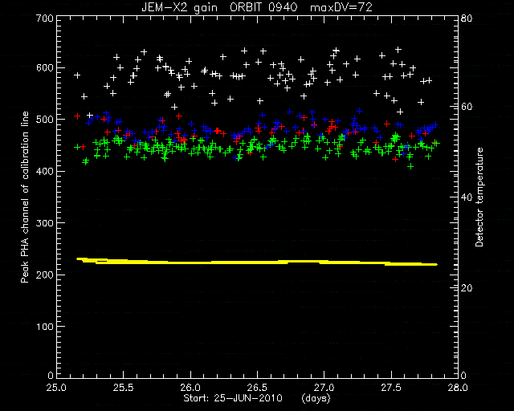The height and width of the screenshot is (411, 514).
Task: Click the 300 tick label on left axis
Action: (44, 223)
